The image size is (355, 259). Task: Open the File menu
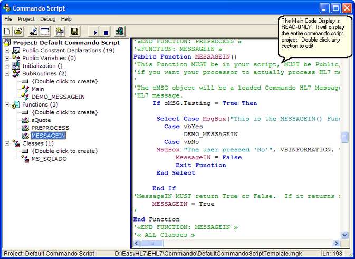(8, 19)
